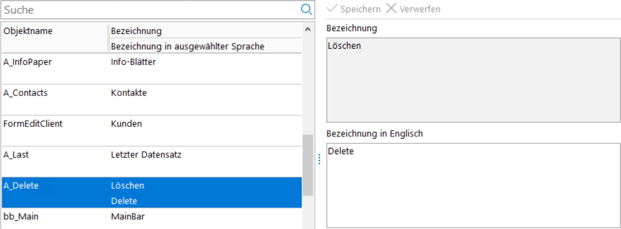
Task: Sort by the Objektname column header
Action: point(54,31)
